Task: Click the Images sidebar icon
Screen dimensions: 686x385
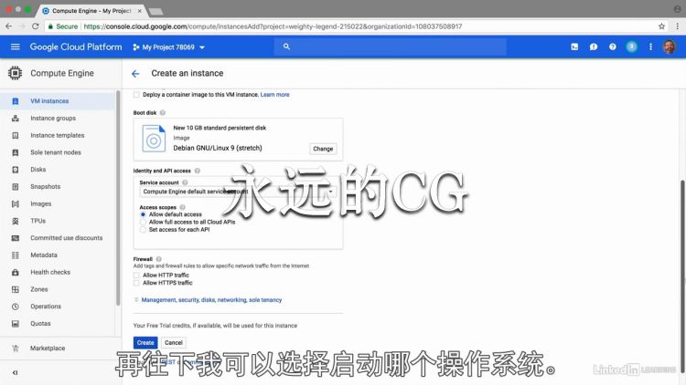Action: point(16,203)
